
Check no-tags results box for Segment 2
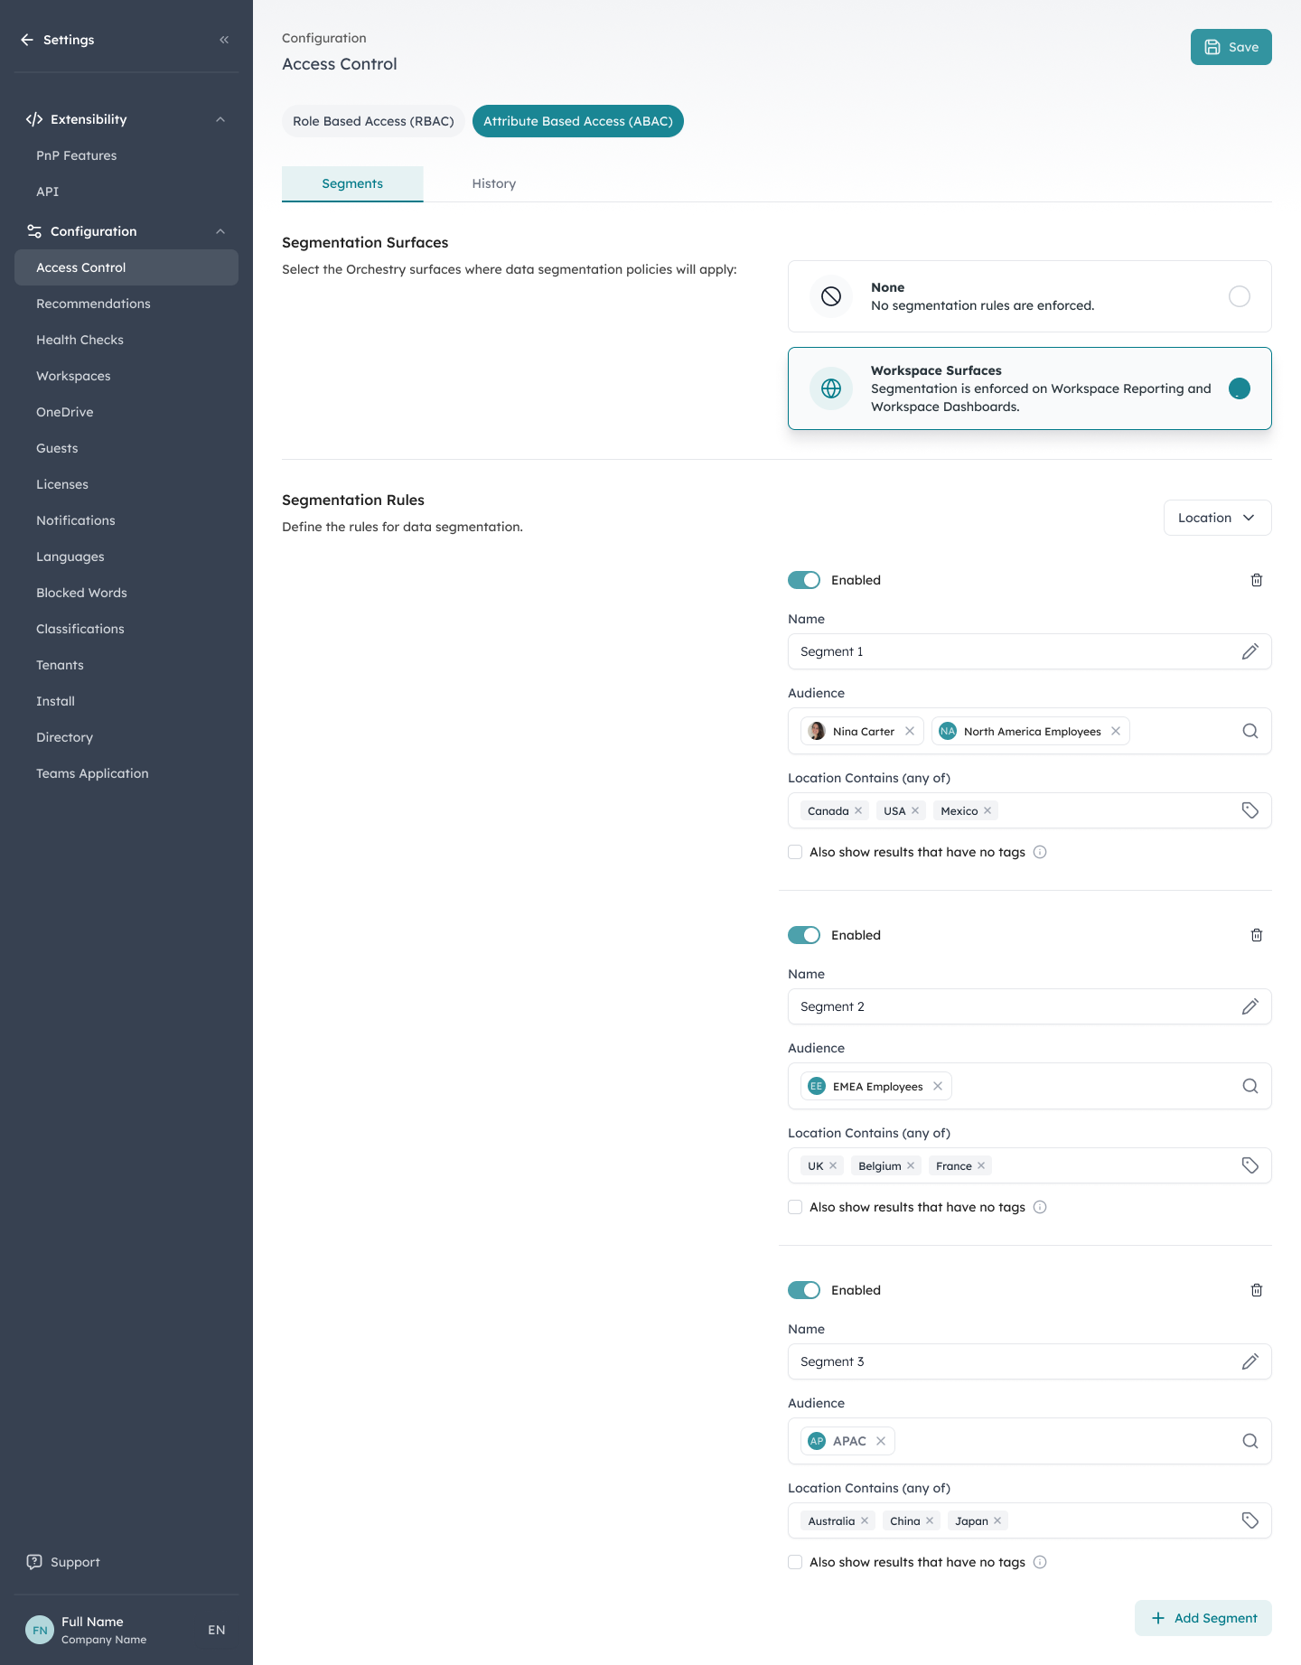tap(795, 1207)
